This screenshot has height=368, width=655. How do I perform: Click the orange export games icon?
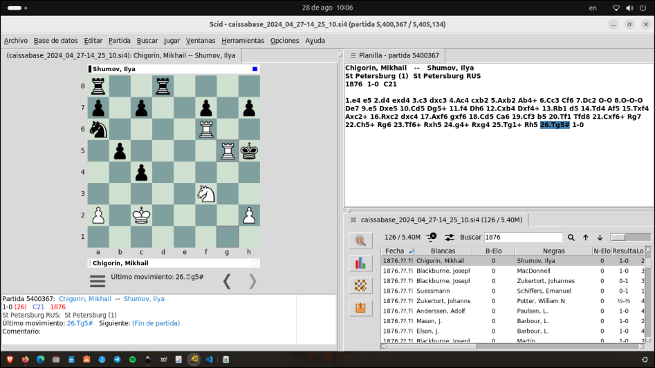[x=360, y=308]
